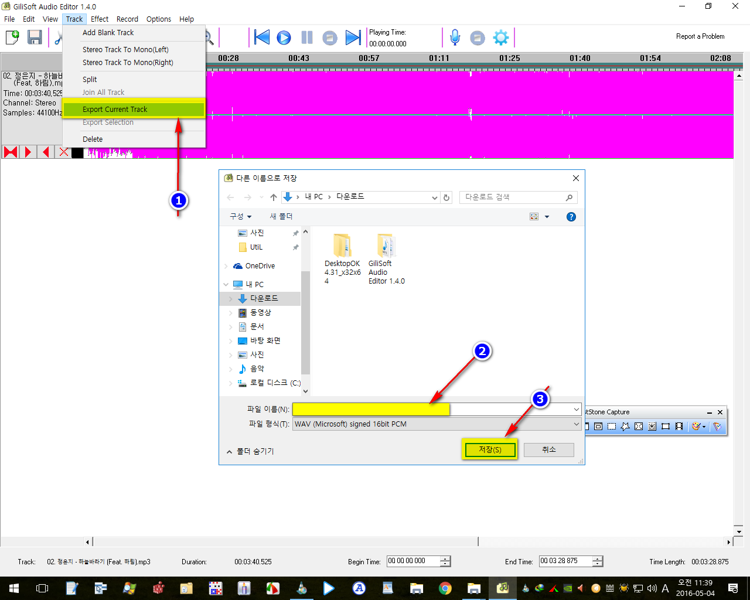Image resolution: width=750 pixels, height=600 pixels.
Task: Increase Begin Time with its up spinner
Action: (x=445, y=558)
